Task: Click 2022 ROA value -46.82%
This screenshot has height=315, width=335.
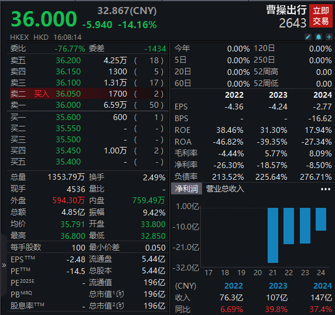Action: 228,142
